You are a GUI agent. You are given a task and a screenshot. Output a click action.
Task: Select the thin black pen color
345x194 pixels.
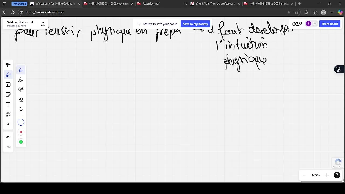tap(21, 122)
